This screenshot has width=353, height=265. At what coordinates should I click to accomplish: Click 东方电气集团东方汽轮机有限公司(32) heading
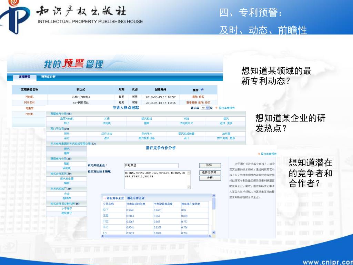click(73, 144)
